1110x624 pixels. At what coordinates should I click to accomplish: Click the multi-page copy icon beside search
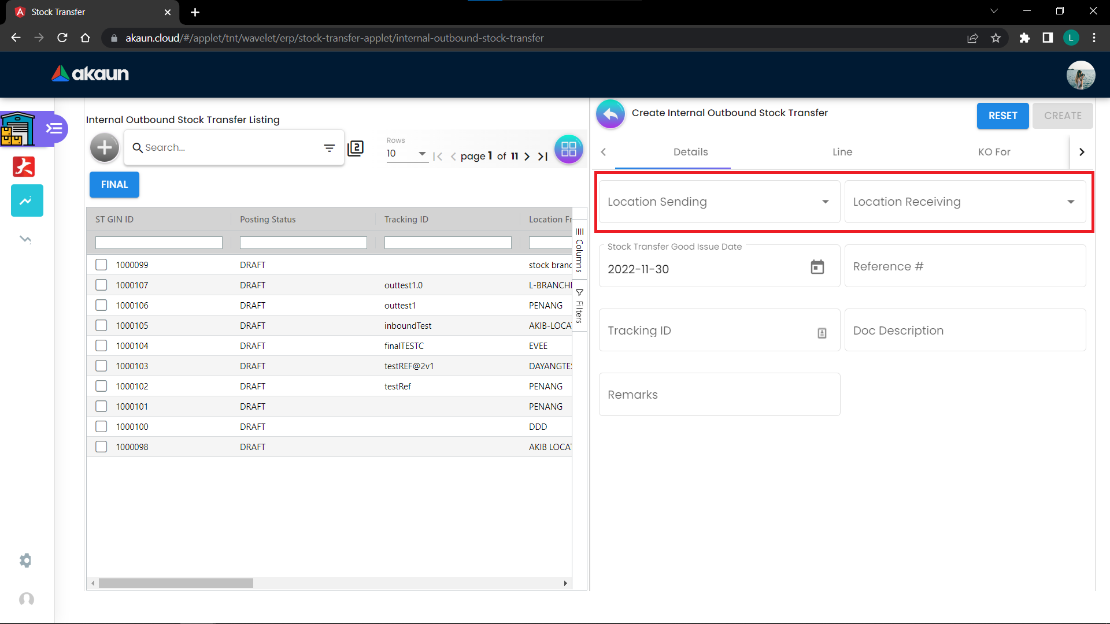coord(356,148)
